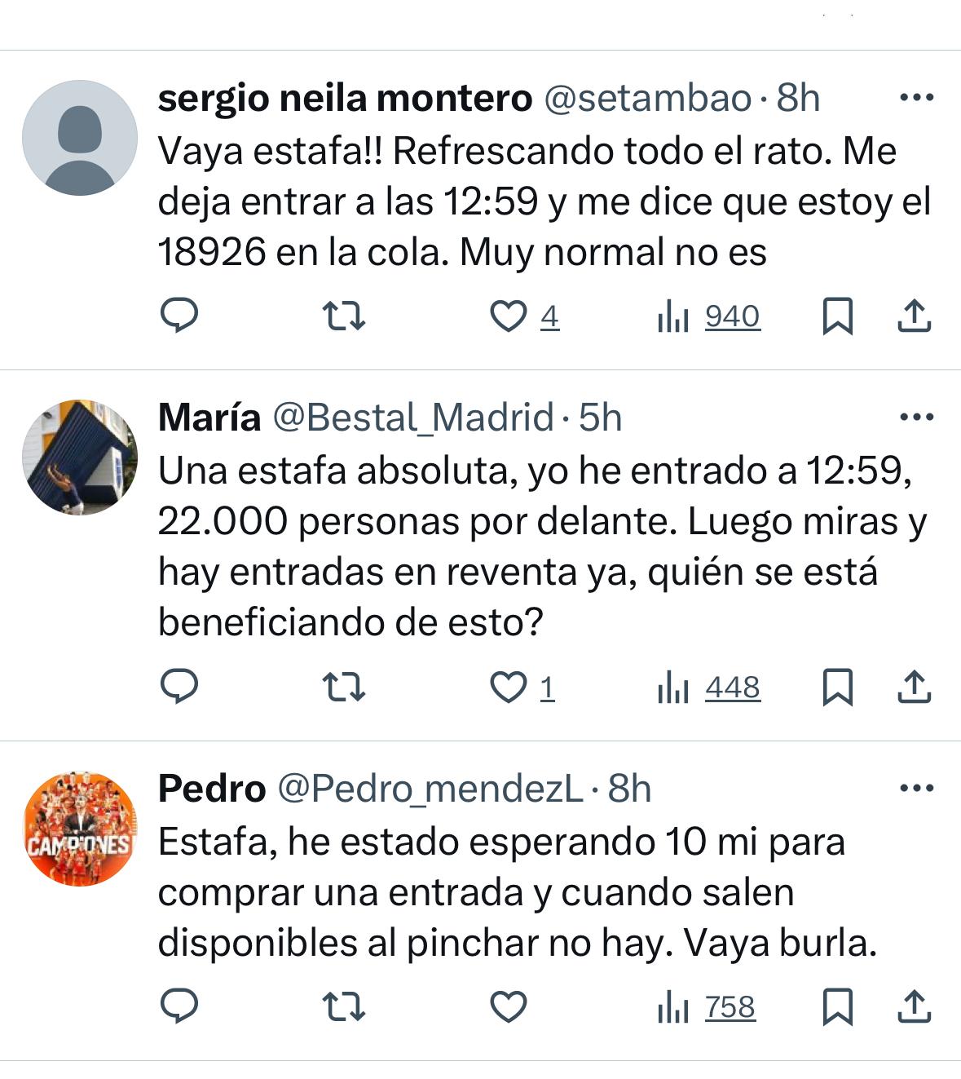This screenshot has height=1079, width=961.
Task: Open María's profile picture
Action: tap(79, 457)
